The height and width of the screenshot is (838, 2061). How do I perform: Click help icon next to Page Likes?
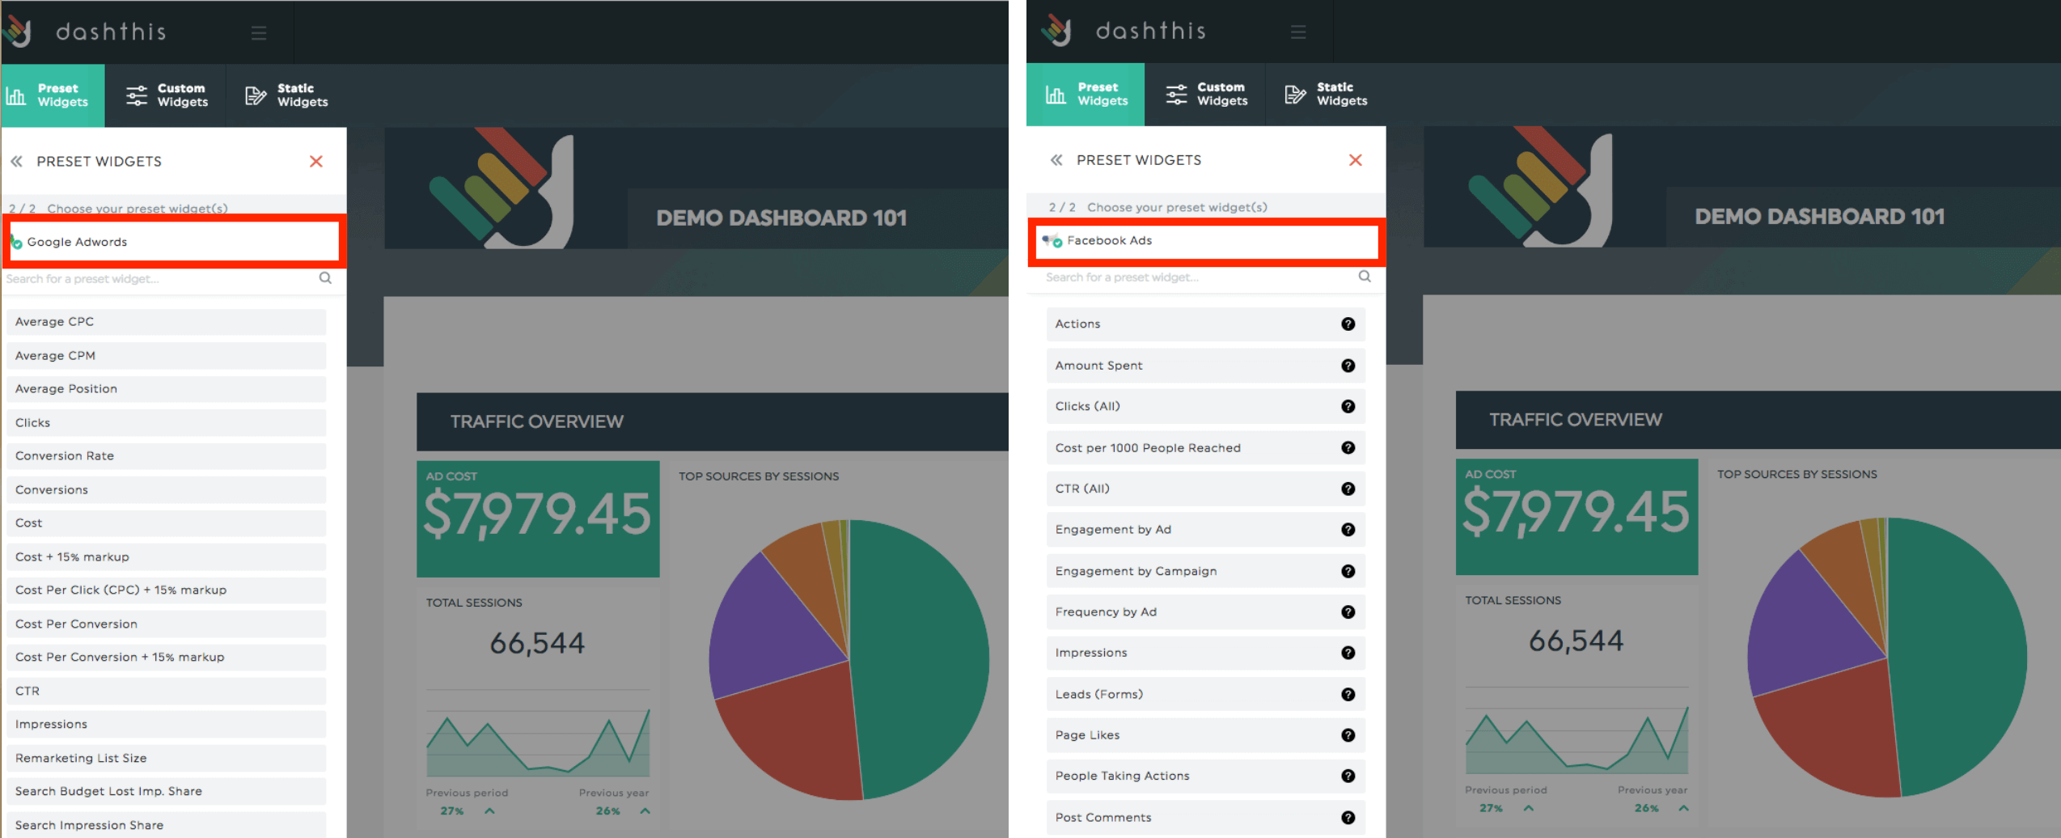pos(1348,735)
